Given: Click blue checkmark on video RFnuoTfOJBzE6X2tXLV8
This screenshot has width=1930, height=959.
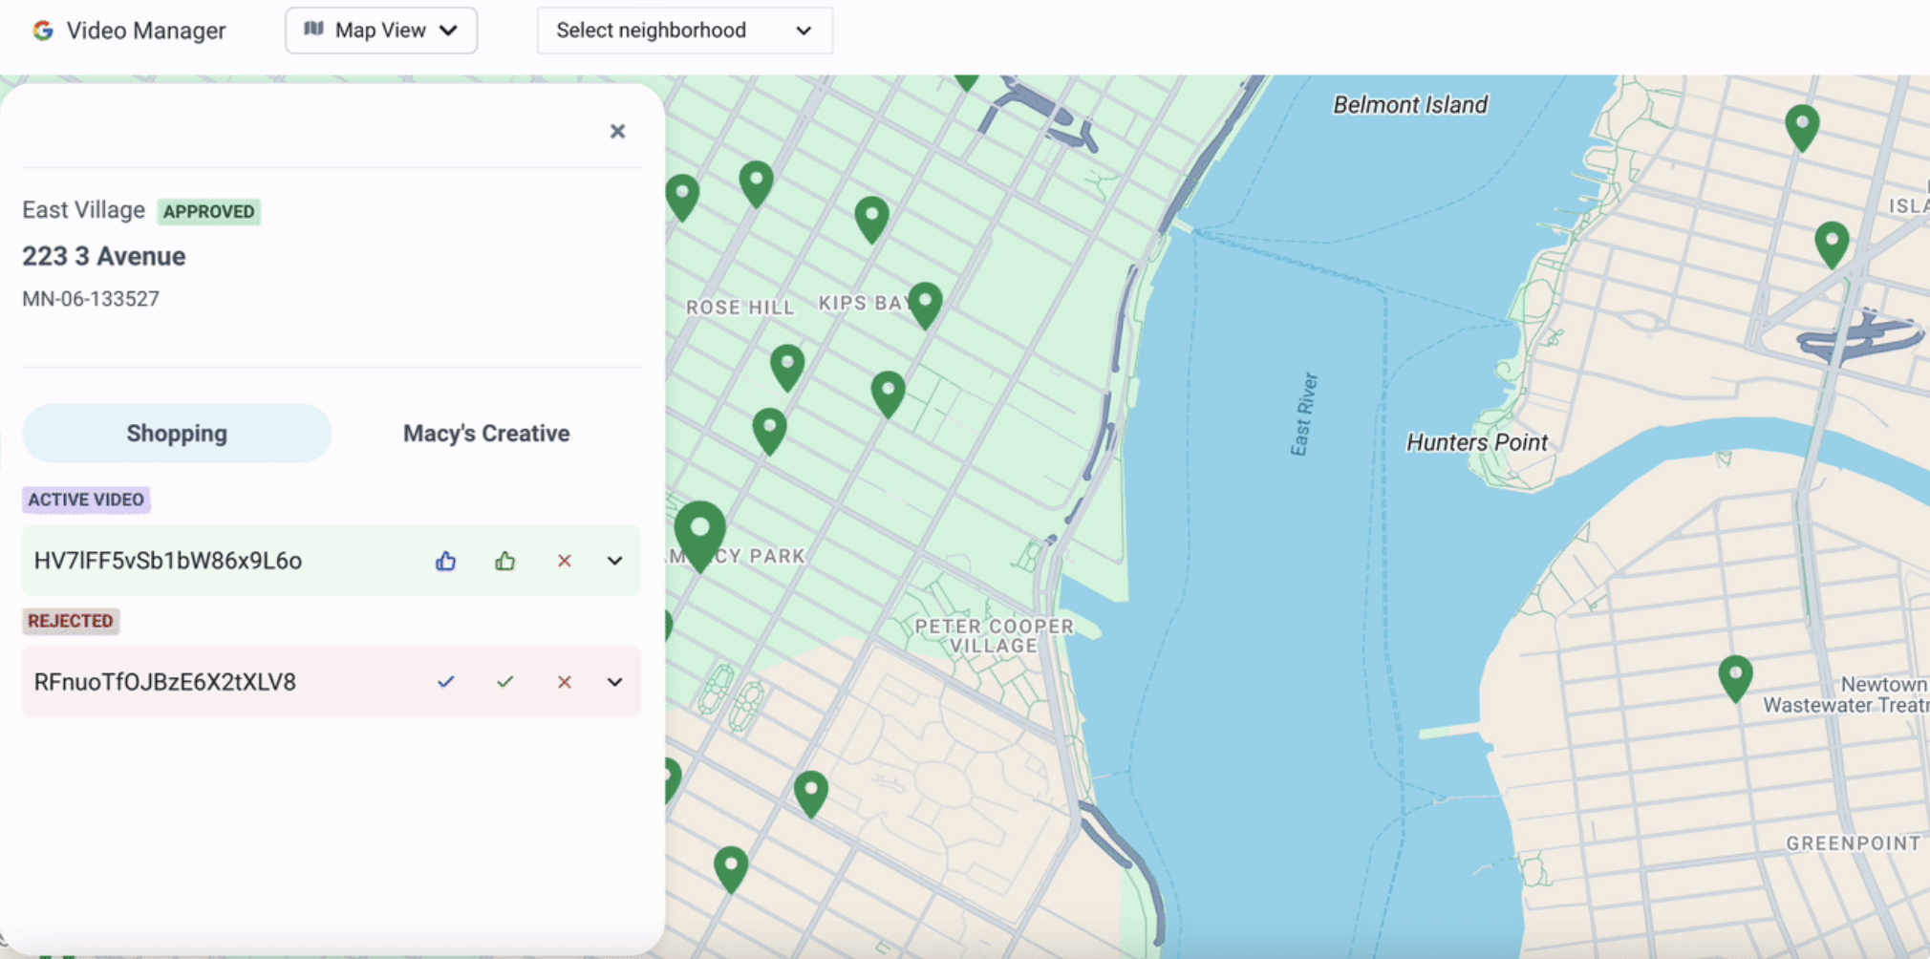Looking at the screenshot, I should click(x=445, y=682).
